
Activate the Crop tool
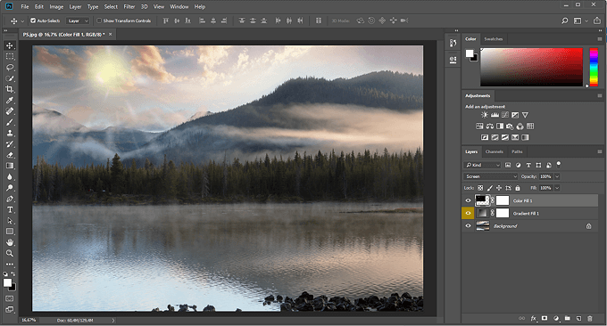(x=10, y=89)
